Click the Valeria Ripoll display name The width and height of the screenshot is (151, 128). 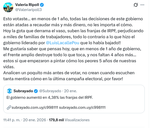tap(27, 5)
